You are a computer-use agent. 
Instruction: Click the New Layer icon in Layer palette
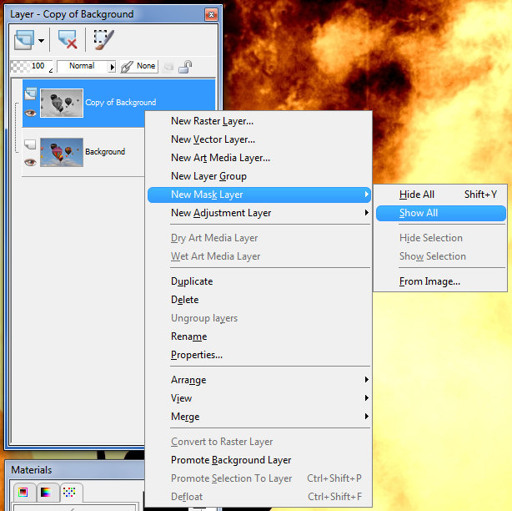tap(25, 39)
